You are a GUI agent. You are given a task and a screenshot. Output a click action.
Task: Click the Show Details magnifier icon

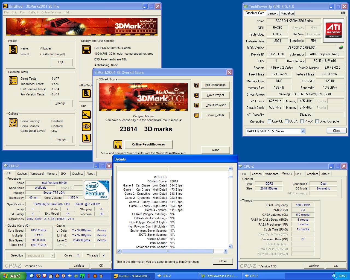tap(196, 115)
